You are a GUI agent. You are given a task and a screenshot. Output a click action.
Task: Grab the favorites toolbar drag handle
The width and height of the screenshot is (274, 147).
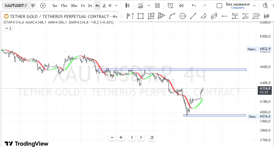point(122,16)
